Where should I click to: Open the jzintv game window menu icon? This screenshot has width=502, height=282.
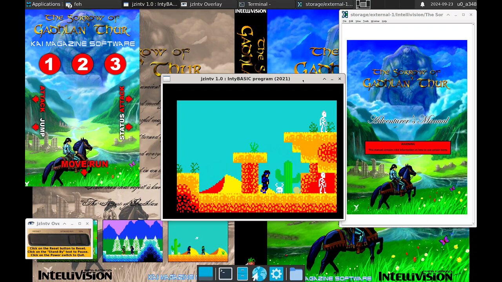pos(167,79)
